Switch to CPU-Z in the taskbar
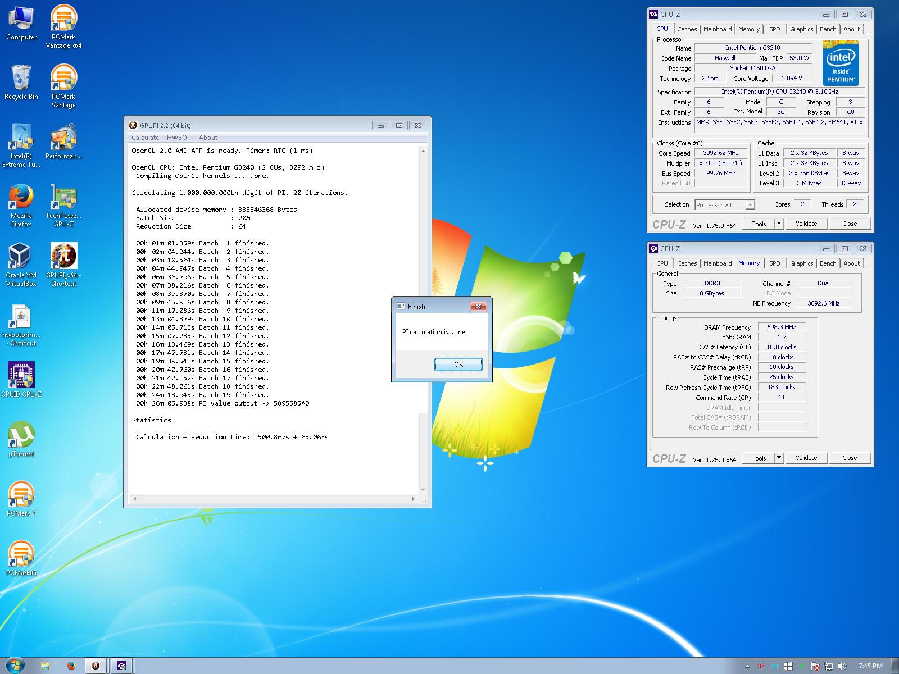The height and width of the screenshot is (674, 899). [121, 666]
